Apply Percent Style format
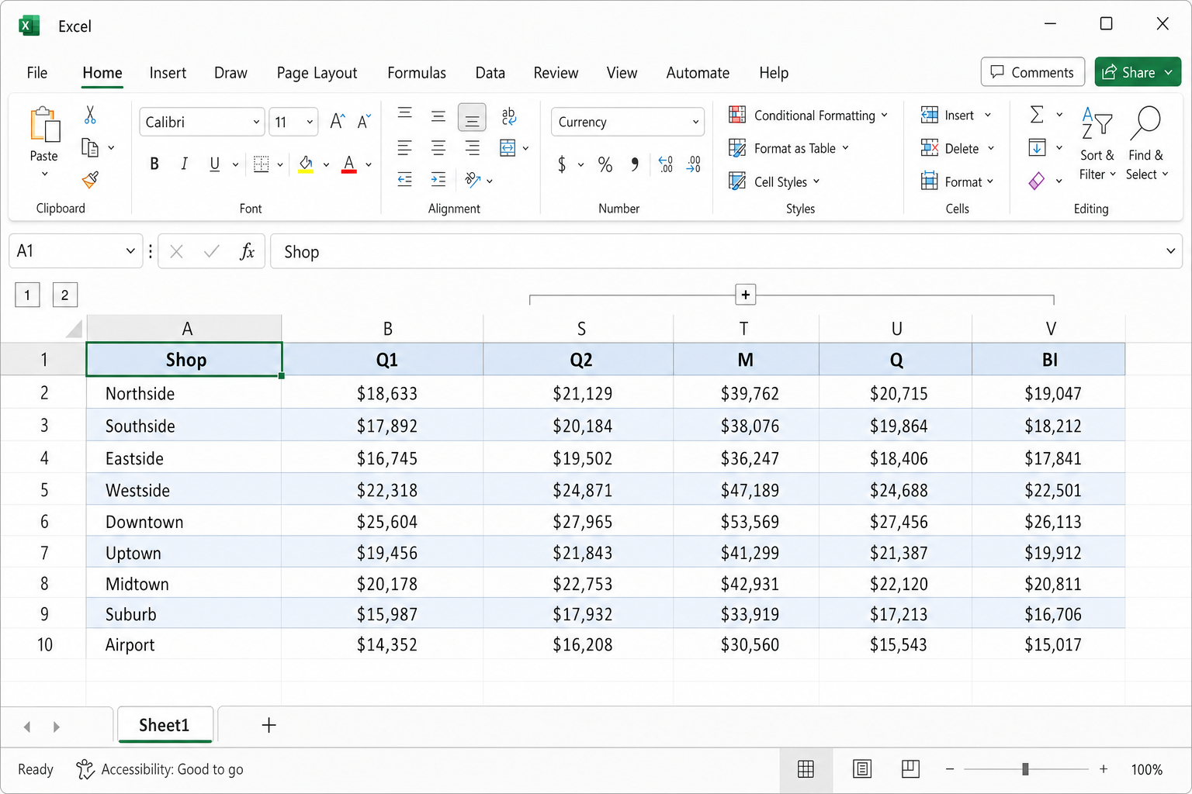This screenshot has height=794, width=1192. 605,164
